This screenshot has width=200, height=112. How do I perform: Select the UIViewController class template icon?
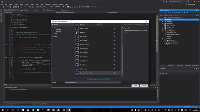(x=77, y=73)
